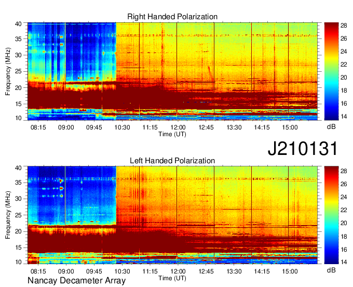Click the 10:30 time tick on Left Handed plot
Screen dimensions: 353x287
coord(122,271)
